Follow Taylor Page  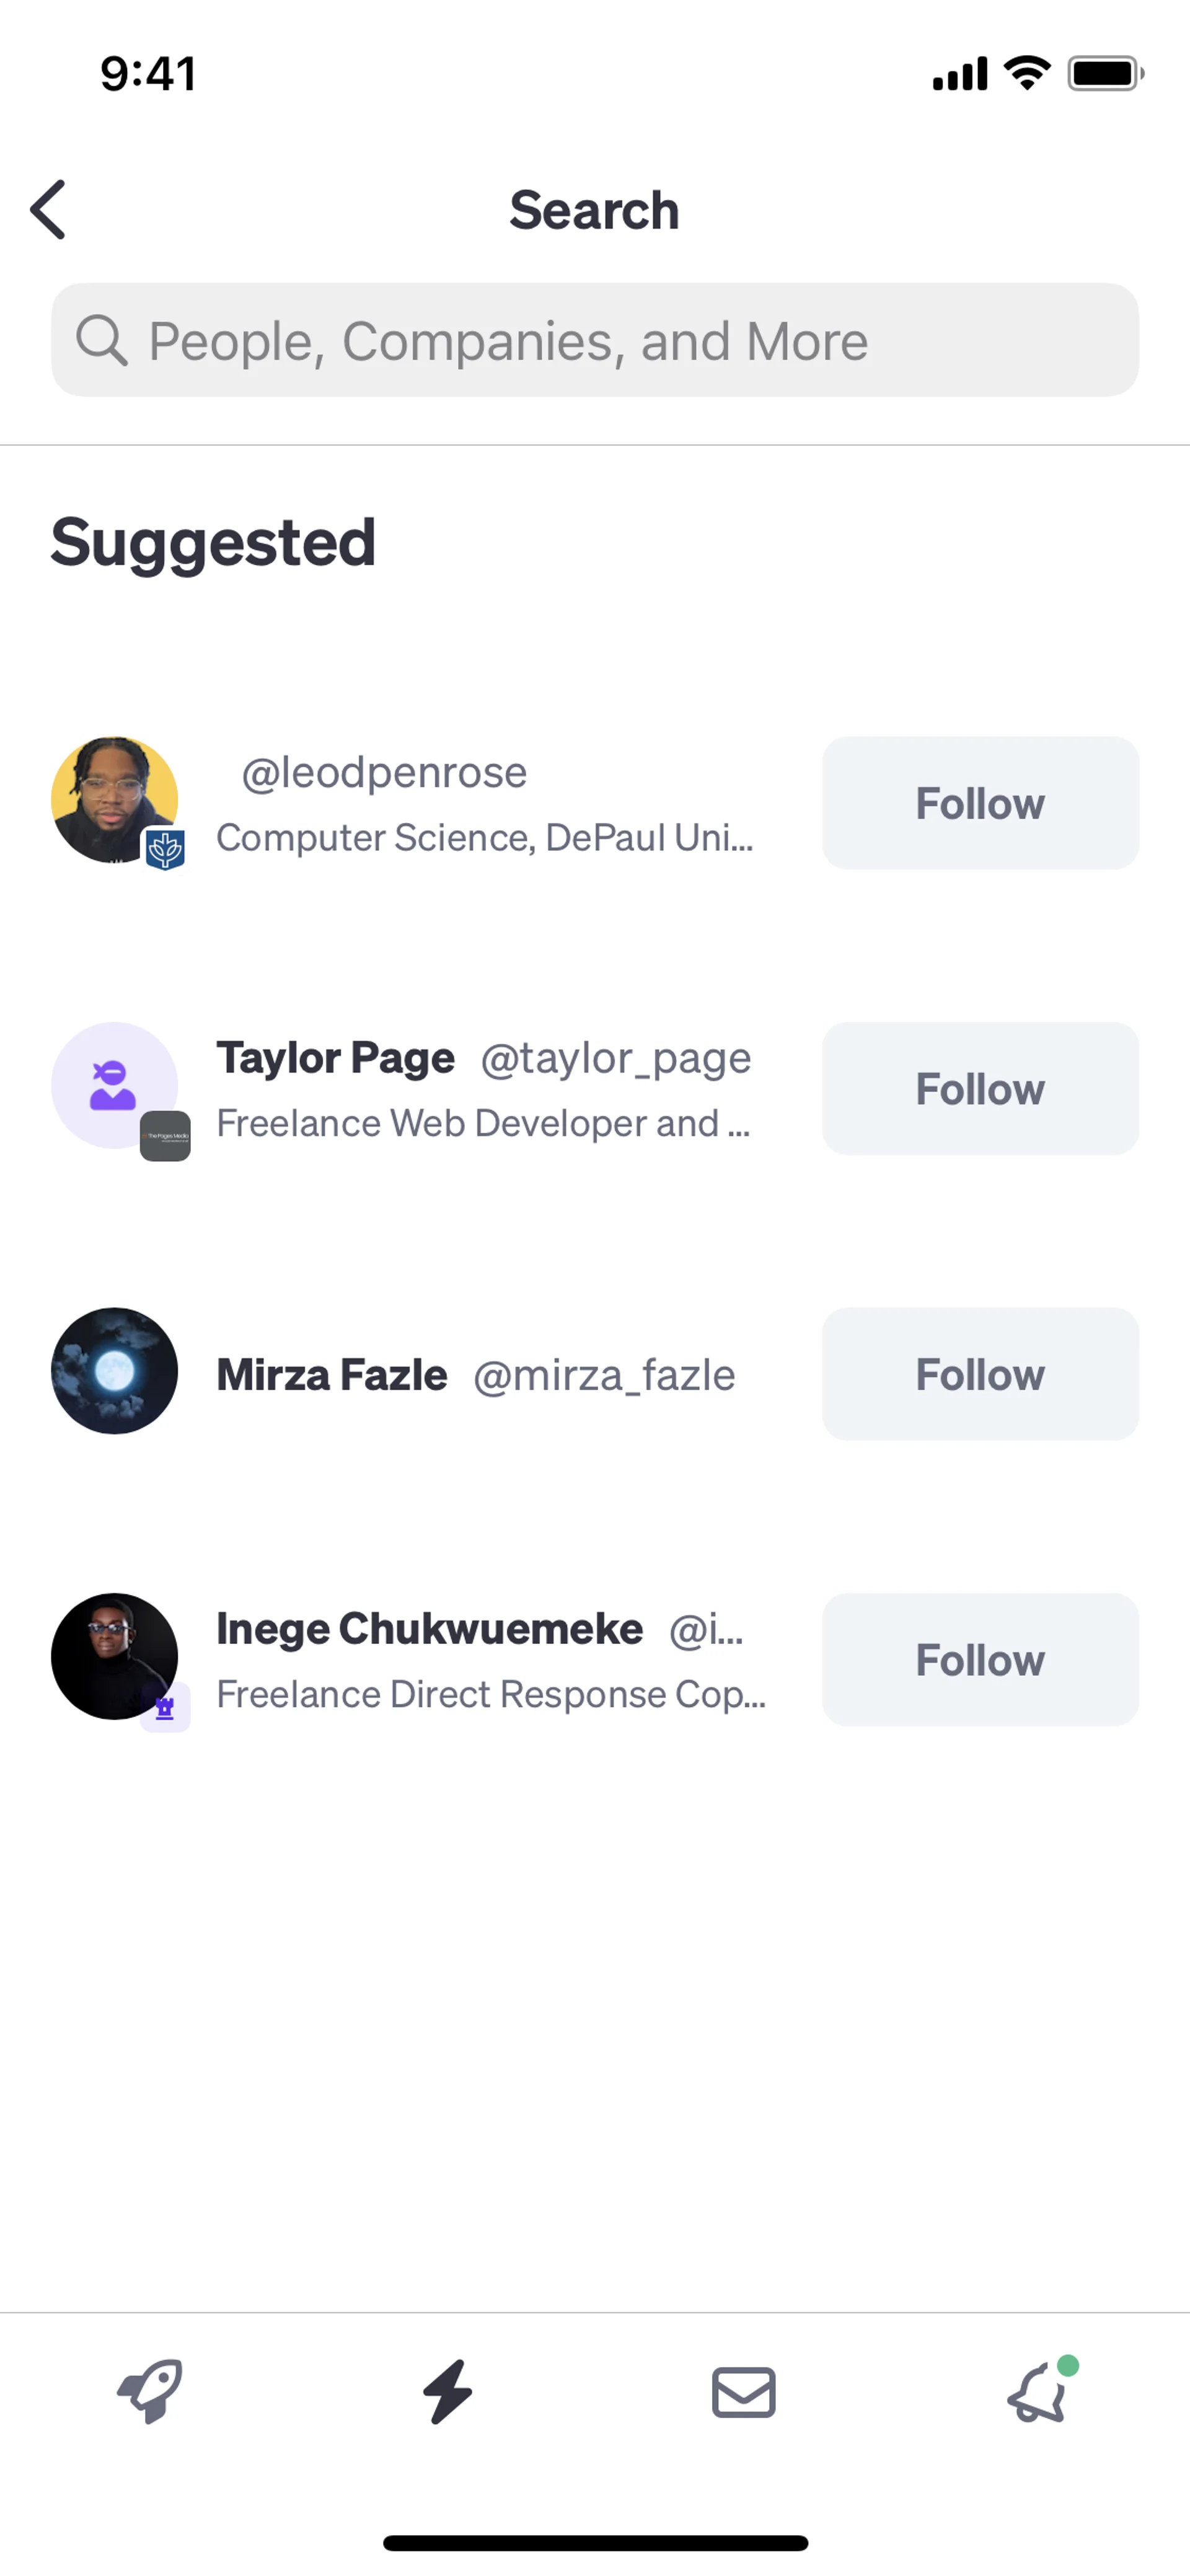(x=979, y=1088)
